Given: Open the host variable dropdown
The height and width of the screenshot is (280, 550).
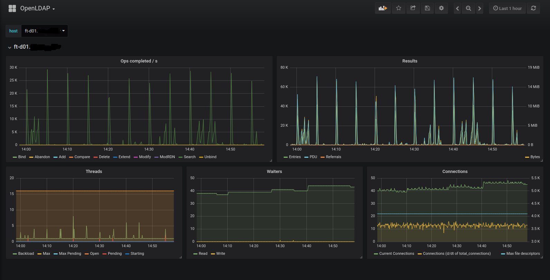Looking at the screenshot, I should pyautogui.click(x=44, y=31).
